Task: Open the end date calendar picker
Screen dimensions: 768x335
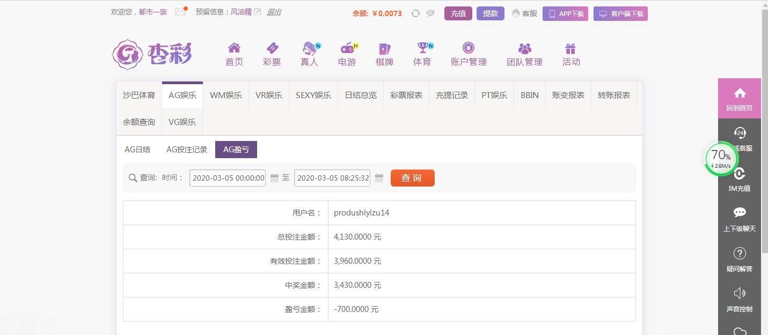Action: 379,177
